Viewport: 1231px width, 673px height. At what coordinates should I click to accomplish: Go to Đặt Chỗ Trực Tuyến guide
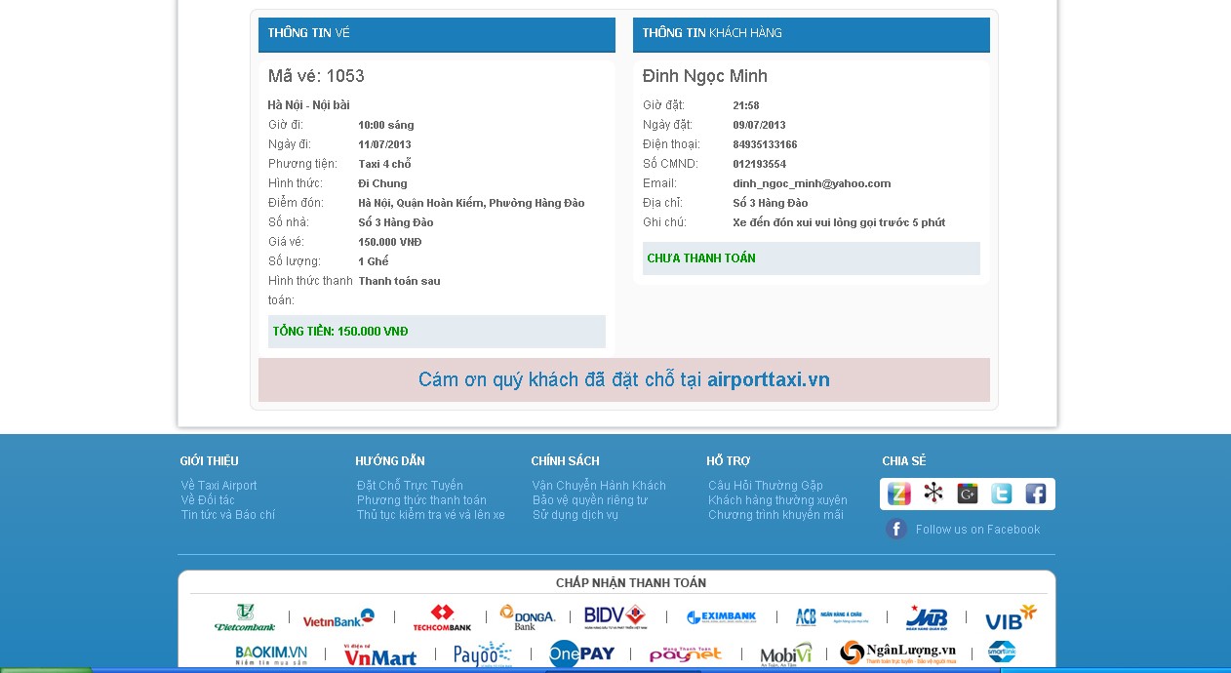[410, 486]
